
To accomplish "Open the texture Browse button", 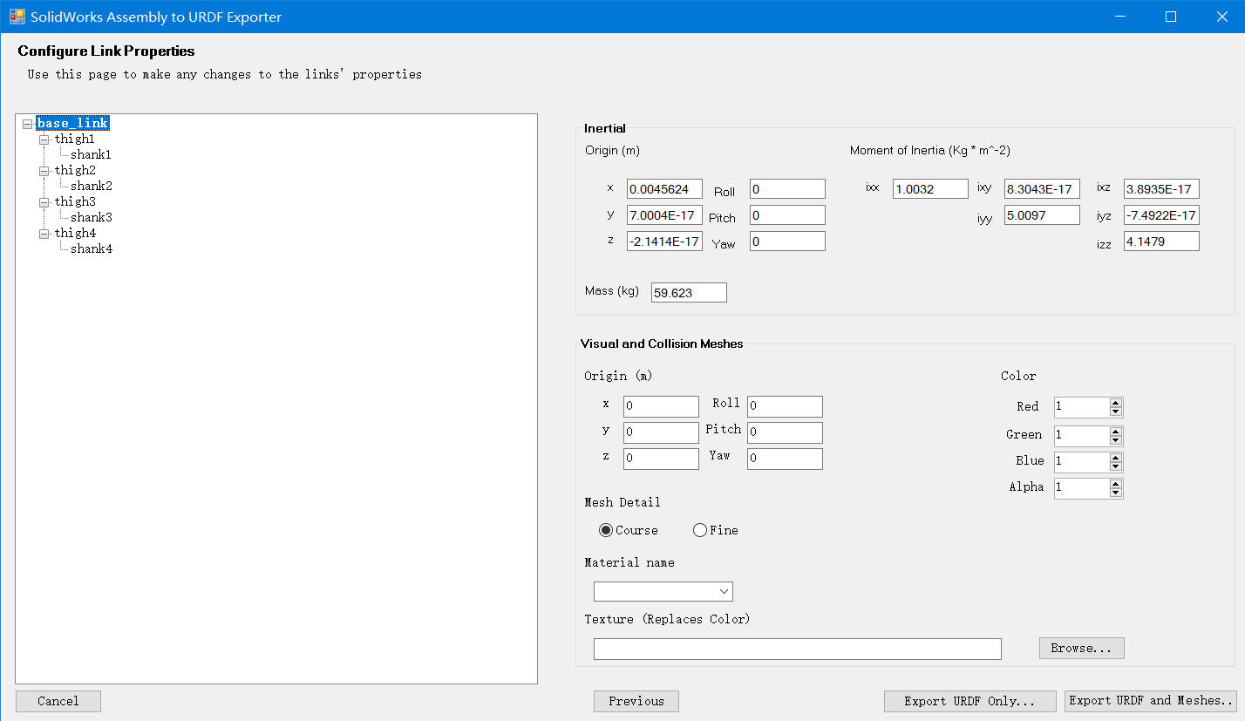I will pos(1082,648).
